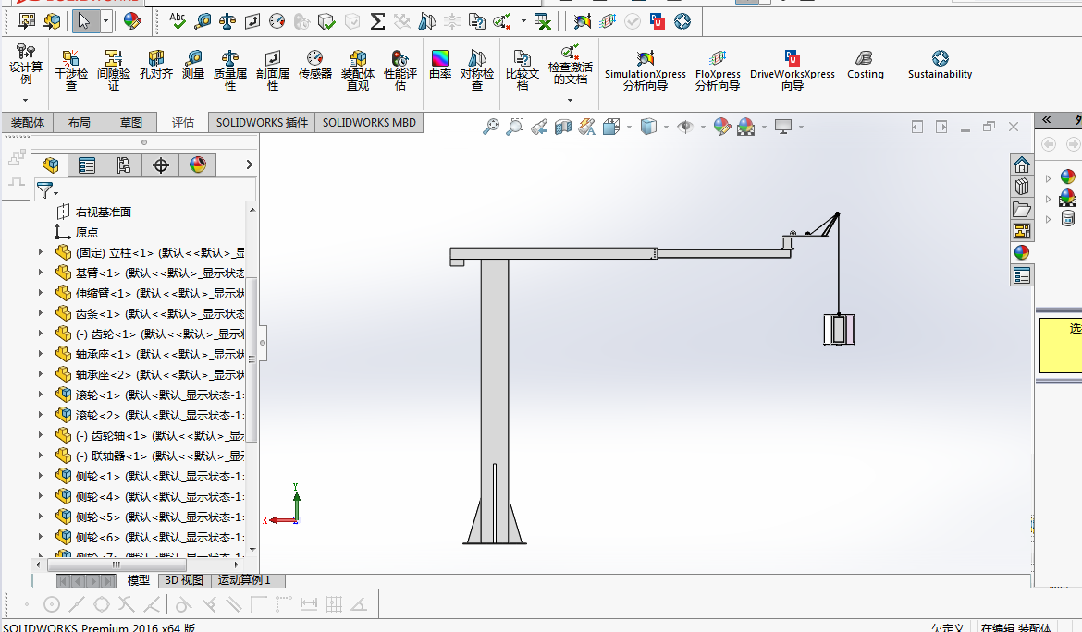Viewport: 1082px width, 632px height.
Task: Activate the 测量 measure tool
Action: (193, 65)
